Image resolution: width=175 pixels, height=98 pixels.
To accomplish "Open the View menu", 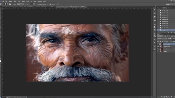I will (x=35, y=1).
